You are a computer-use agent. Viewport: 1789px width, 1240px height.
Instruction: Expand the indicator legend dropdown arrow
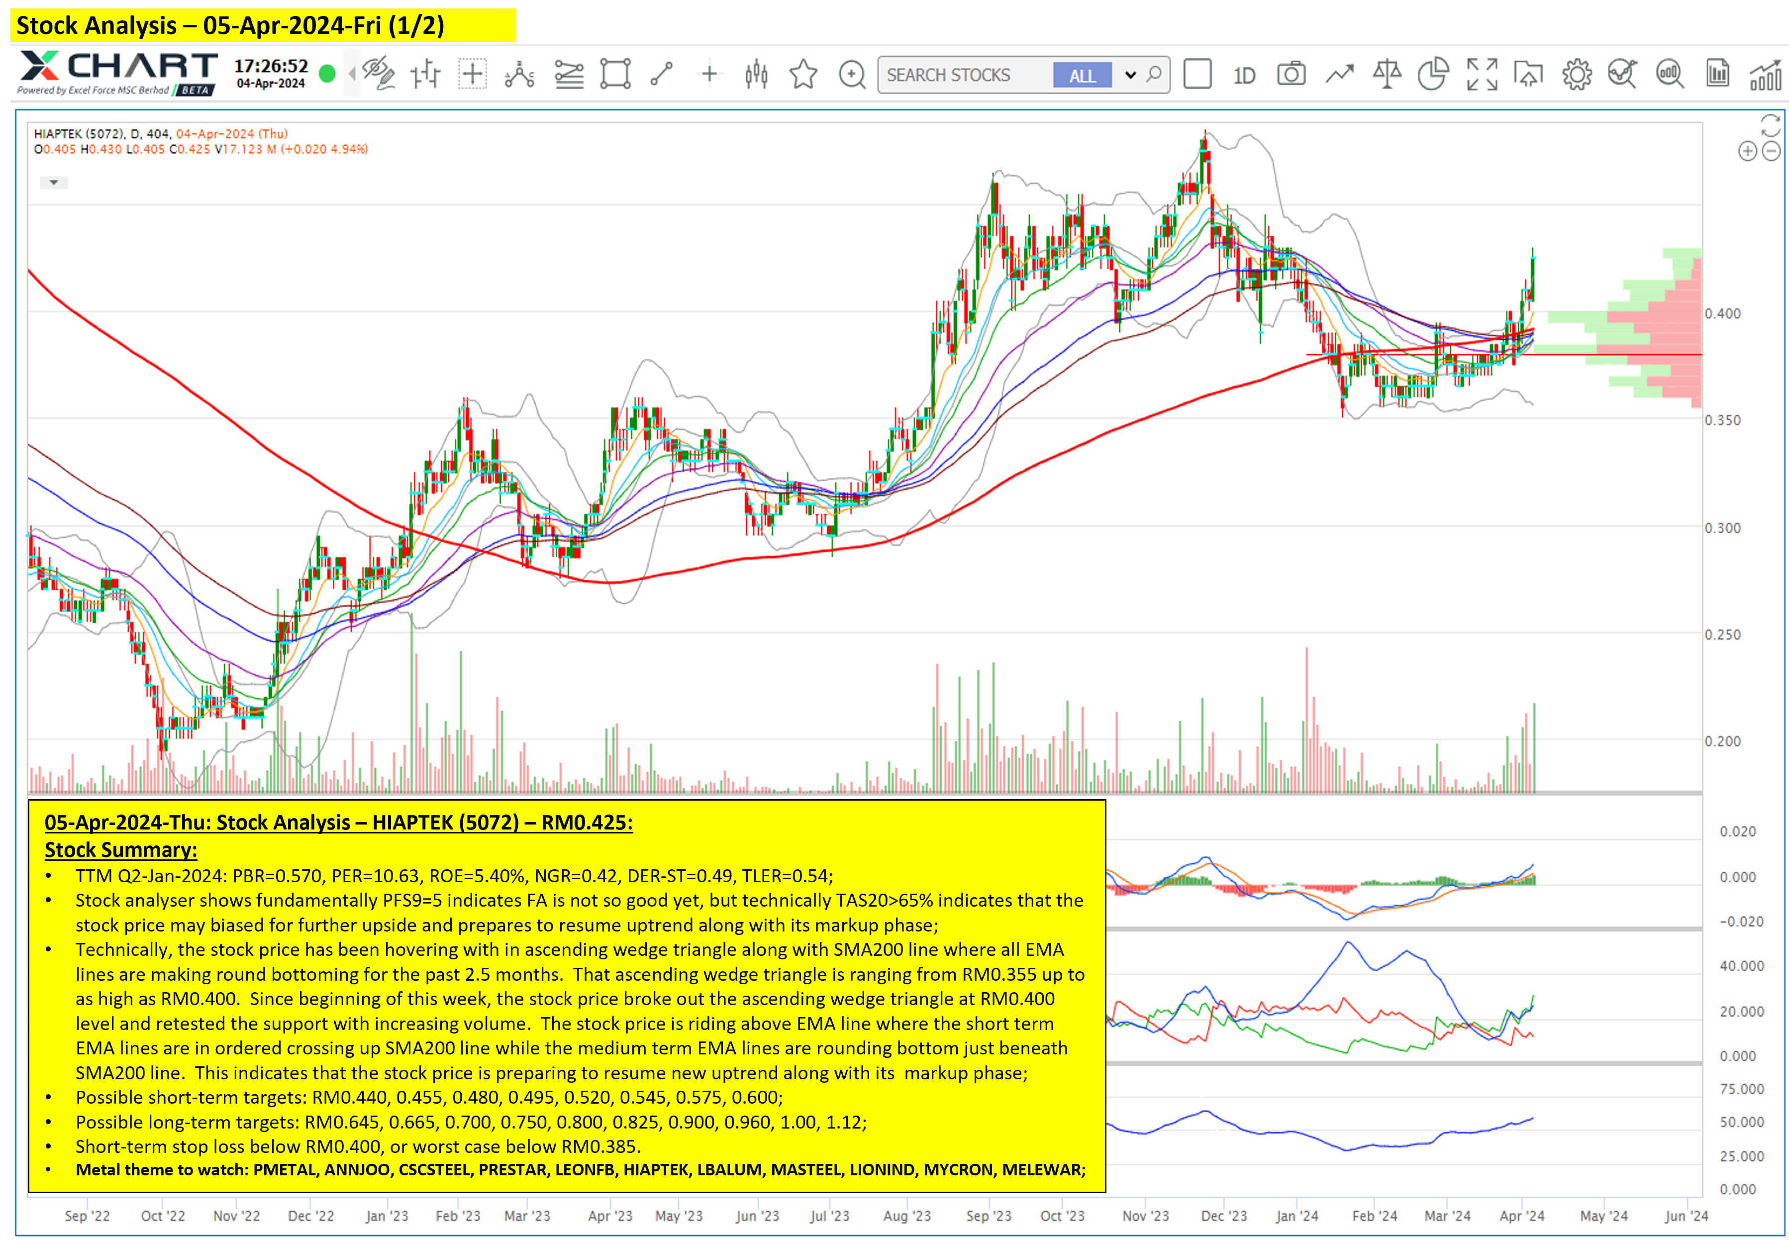click(54, 183)
